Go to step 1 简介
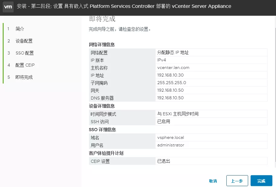 20,29
